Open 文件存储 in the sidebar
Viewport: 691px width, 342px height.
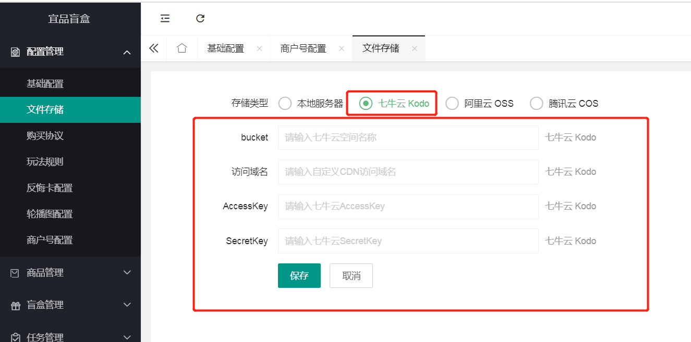70,110
